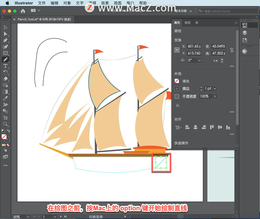Click the change screen mode icon
The image size is (260, 219).
pos(5,157)
